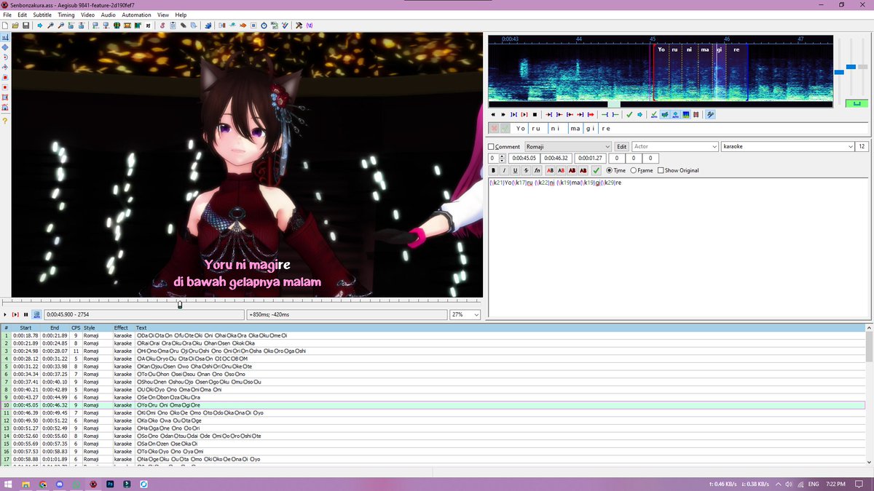Play video from the current position

pos(5,314)
